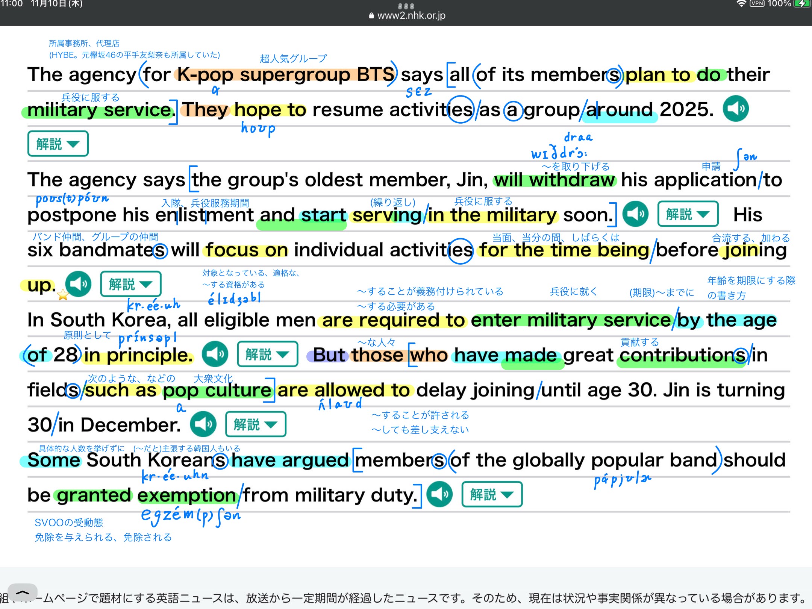
Task: Tap the highlighted phrase 'for the time being'
Action: pos(564,250)
